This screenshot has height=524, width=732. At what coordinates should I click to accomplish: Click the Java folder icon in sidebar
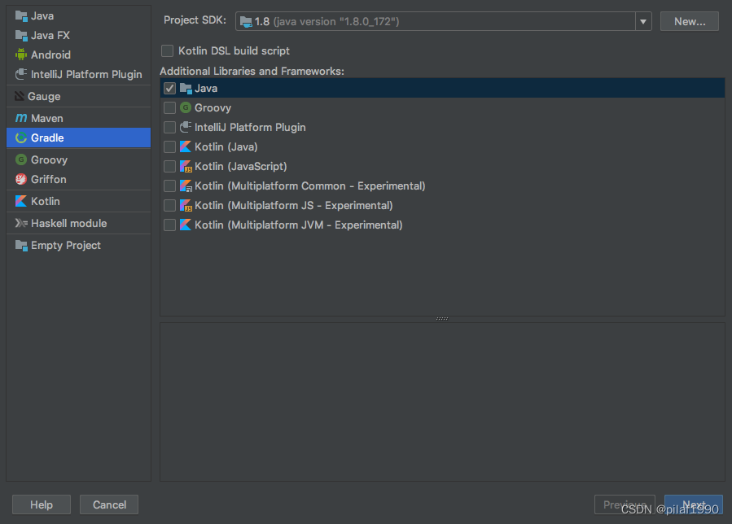(21, 15)
